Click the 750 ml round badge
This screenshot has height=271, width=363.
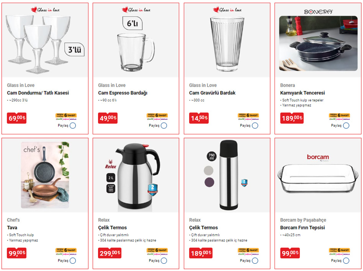point(211,156)
